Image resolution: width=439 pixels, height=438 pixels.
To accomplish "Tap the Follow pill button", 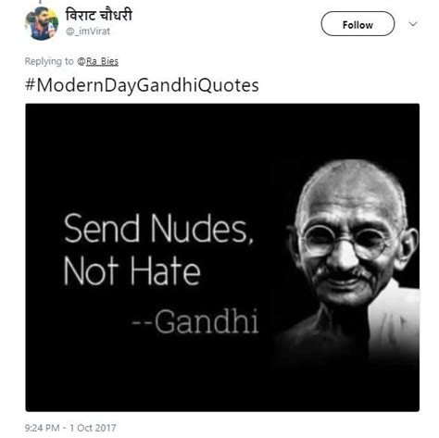I will (357, 24).
